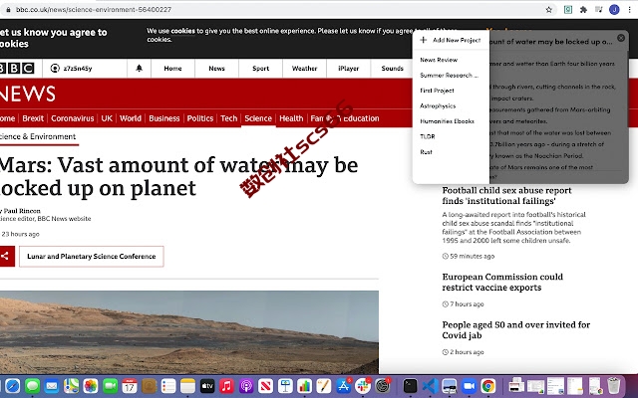Open Maps from the dock
Image resolution: width=638 pixels, height=398 pixels.
(x=71, y=386)
